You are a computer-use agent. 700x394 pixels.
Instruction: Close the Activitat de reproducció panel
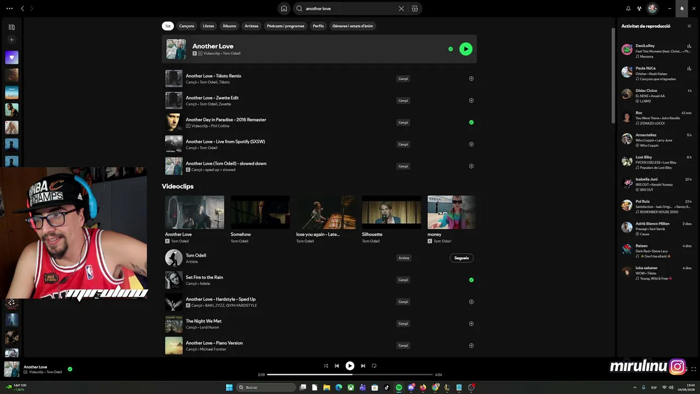pos(689,26)
